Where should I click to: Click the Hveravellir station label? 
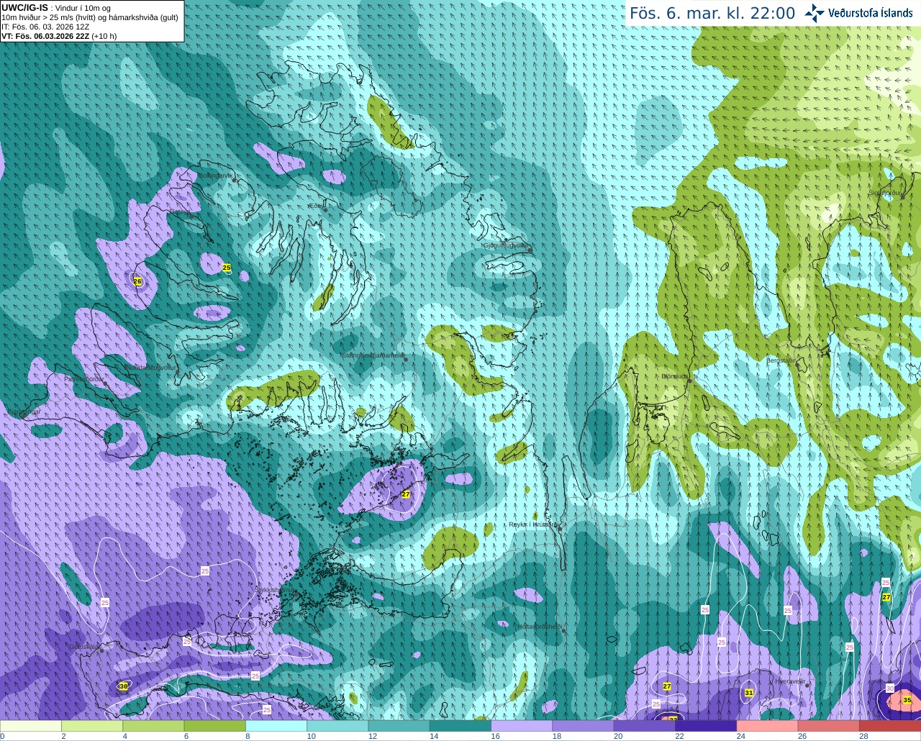tap(789, 681)
